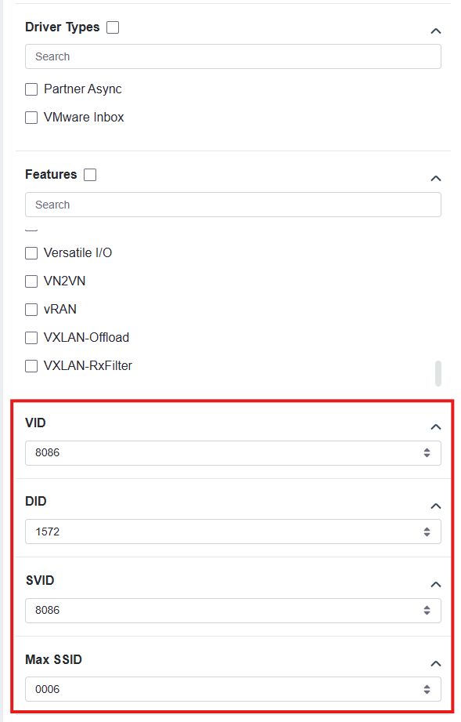
Task: Click the Features list scrollbar
Action: pyautogui.click(x=438, y=372)
